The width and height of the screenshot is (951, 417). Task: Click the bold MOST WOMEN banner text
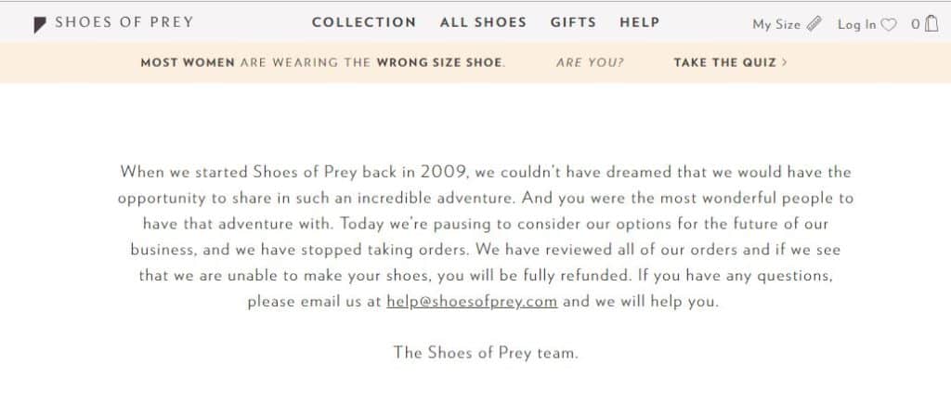188,62
